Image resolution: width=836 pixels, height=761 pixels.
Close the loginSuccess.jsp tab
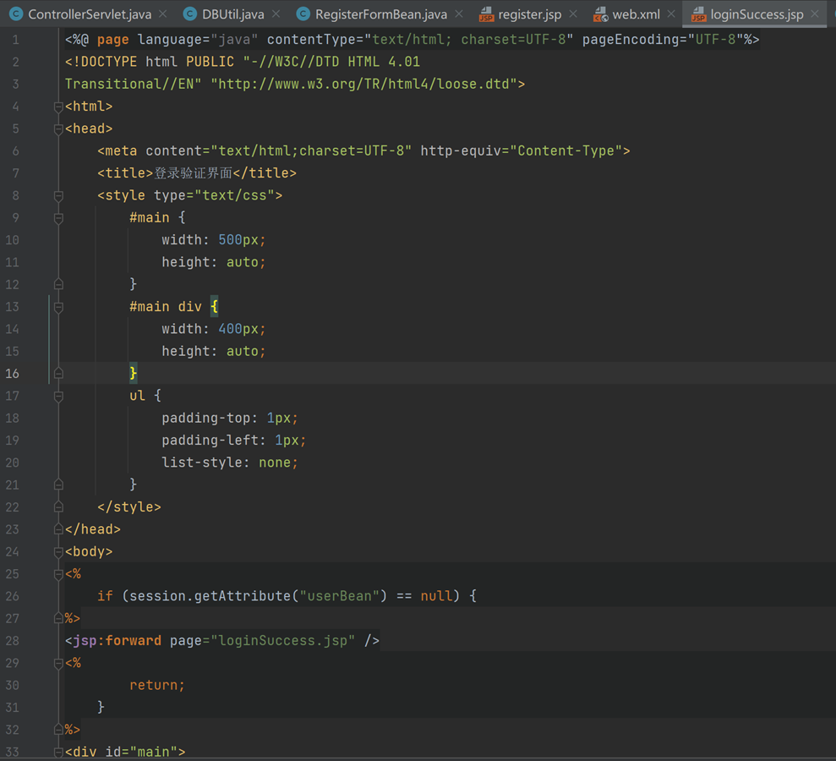[x=815, y=14]
